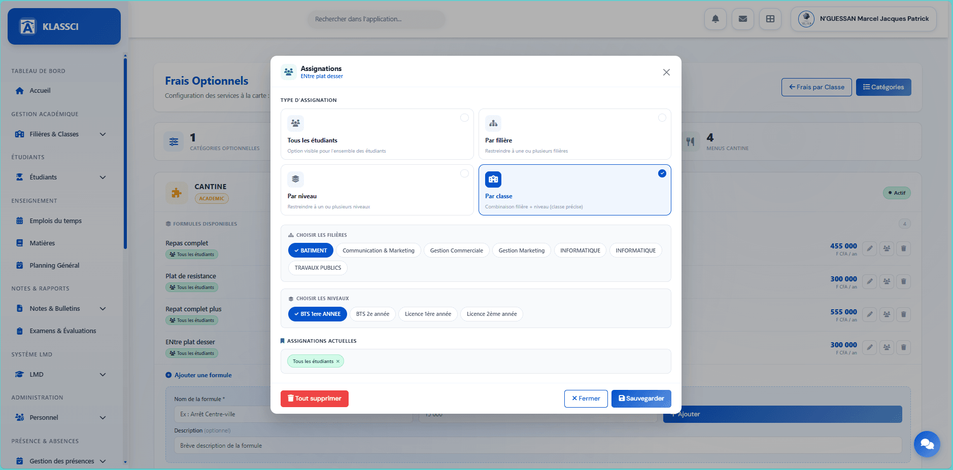Click the 'Sauvegarder' button
Image resolution: width=953 pixels, height=470 pixels.
(641, 399)
